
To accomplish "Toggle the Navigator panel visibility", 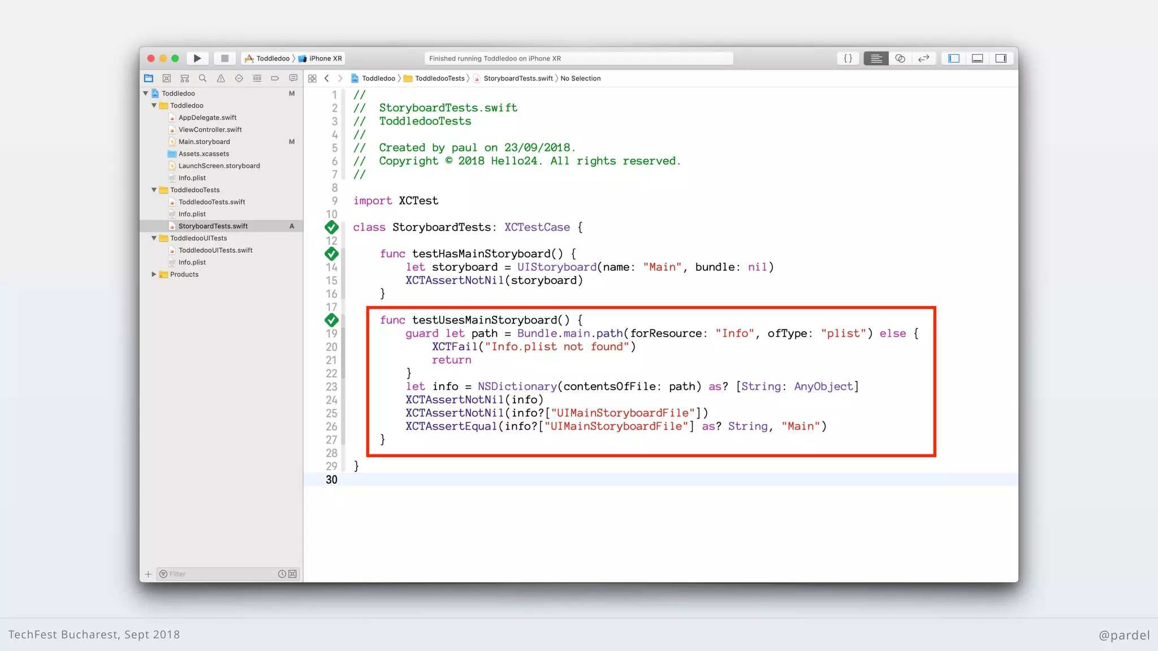I will tap(954, 58).
